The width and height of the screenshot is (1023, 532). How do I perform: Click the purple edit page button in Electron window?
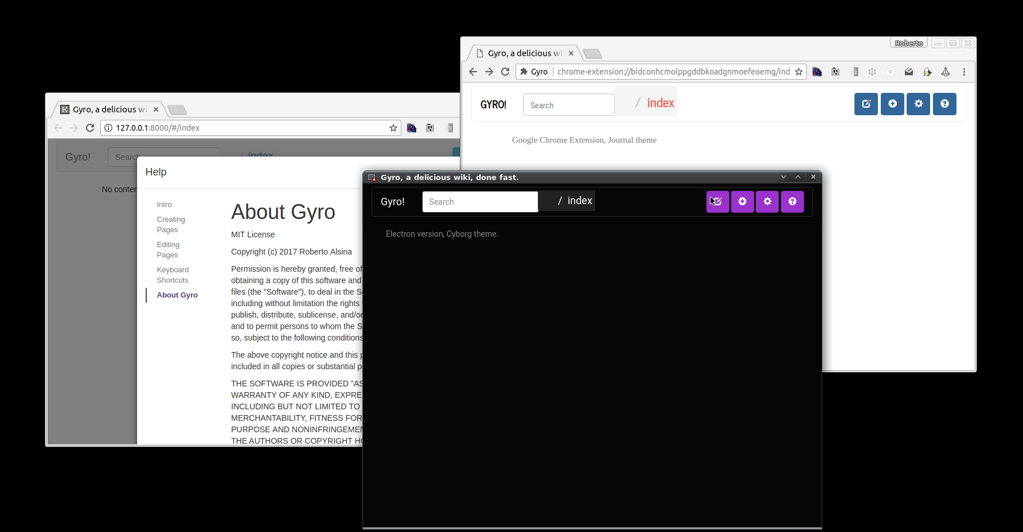(x=717, y=202)
